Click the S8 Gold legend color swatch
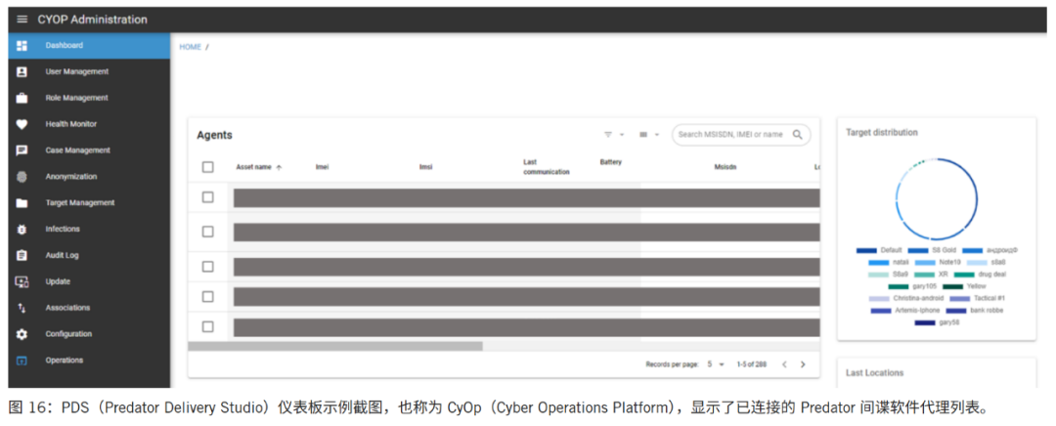Screen dimensions: 1056x426 pyautogui.click(x=918, y=251)
